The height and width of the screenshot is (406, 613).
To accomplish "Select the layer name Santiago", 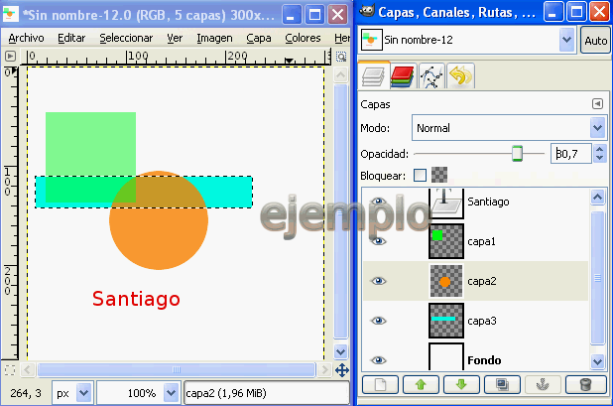I will pos(488,202).
